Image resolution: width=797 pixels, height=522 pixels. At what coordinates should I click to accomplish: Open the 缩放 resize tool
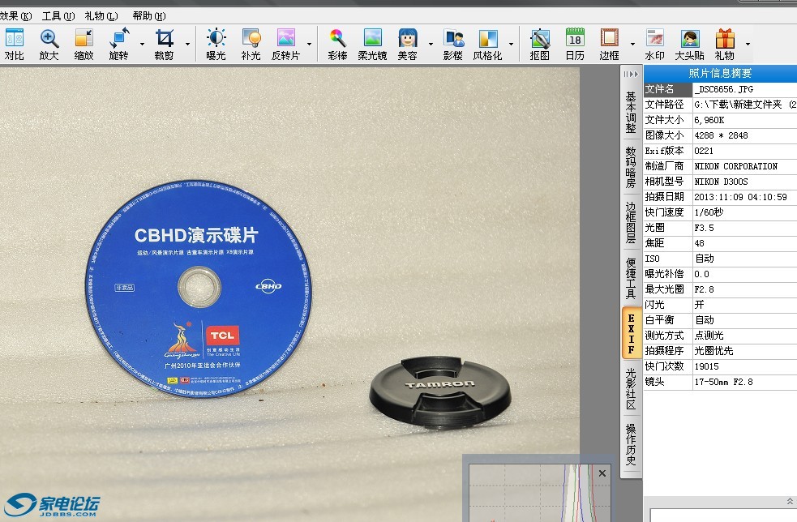click(x=84, y=45)
